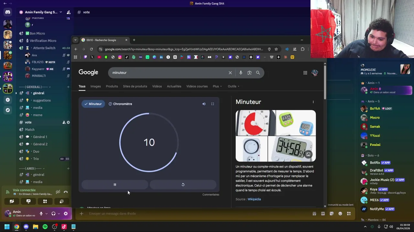
Task: Open the Instagram bookmark in bookmarks bar
Action: 120,57
